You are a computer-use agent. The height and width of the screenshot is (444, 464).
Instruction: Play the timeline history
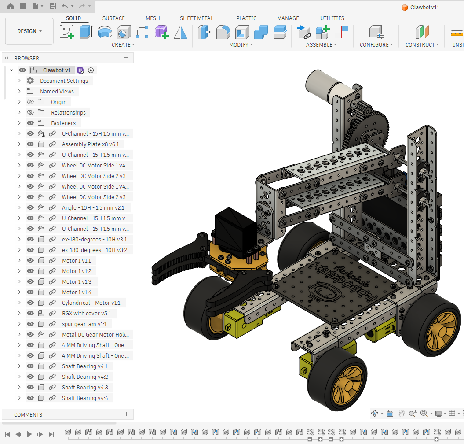click(29, 434)
